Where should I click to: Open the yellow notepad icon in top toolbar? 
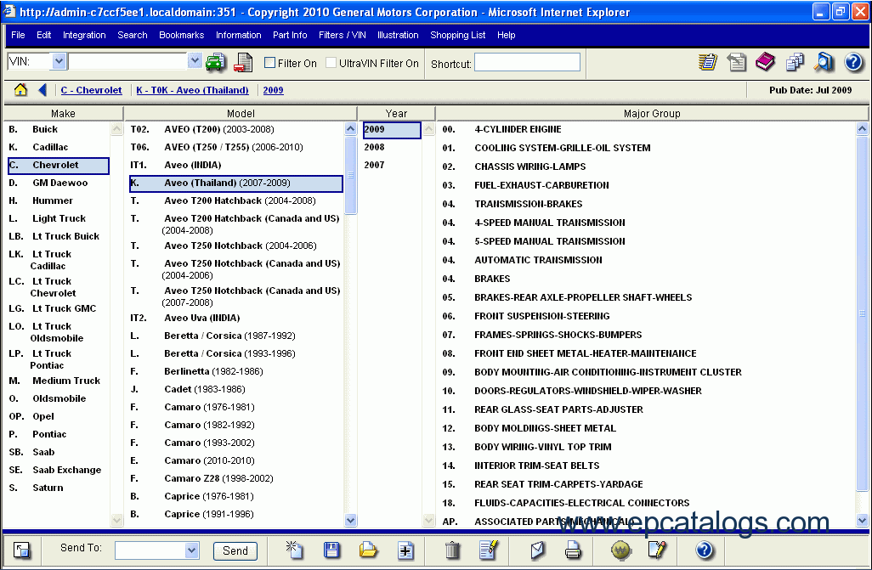tap(708, 62)
